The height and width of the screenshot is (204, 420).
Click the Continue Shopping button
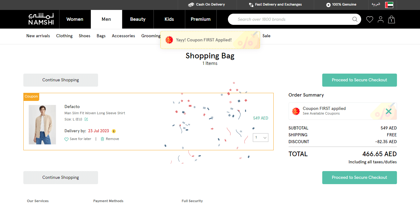60,80
